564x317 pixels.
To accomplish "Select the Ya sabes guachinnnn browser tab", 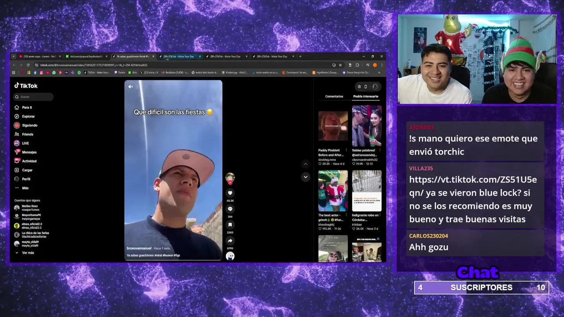I will click(133, 56).
